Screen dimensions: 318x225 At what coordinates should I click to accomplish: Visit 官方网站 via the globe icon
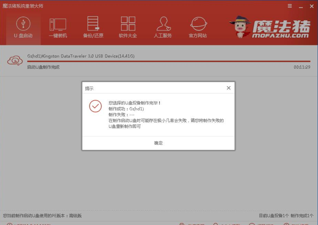pos(198,28)
